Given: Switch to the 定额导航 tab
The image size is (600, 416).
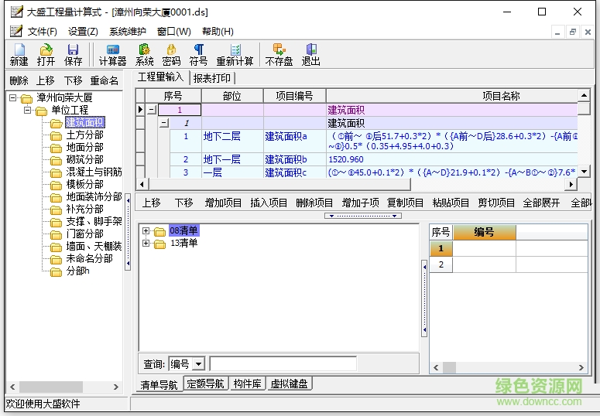Looking at the screenshot, I should click(205, 384).
